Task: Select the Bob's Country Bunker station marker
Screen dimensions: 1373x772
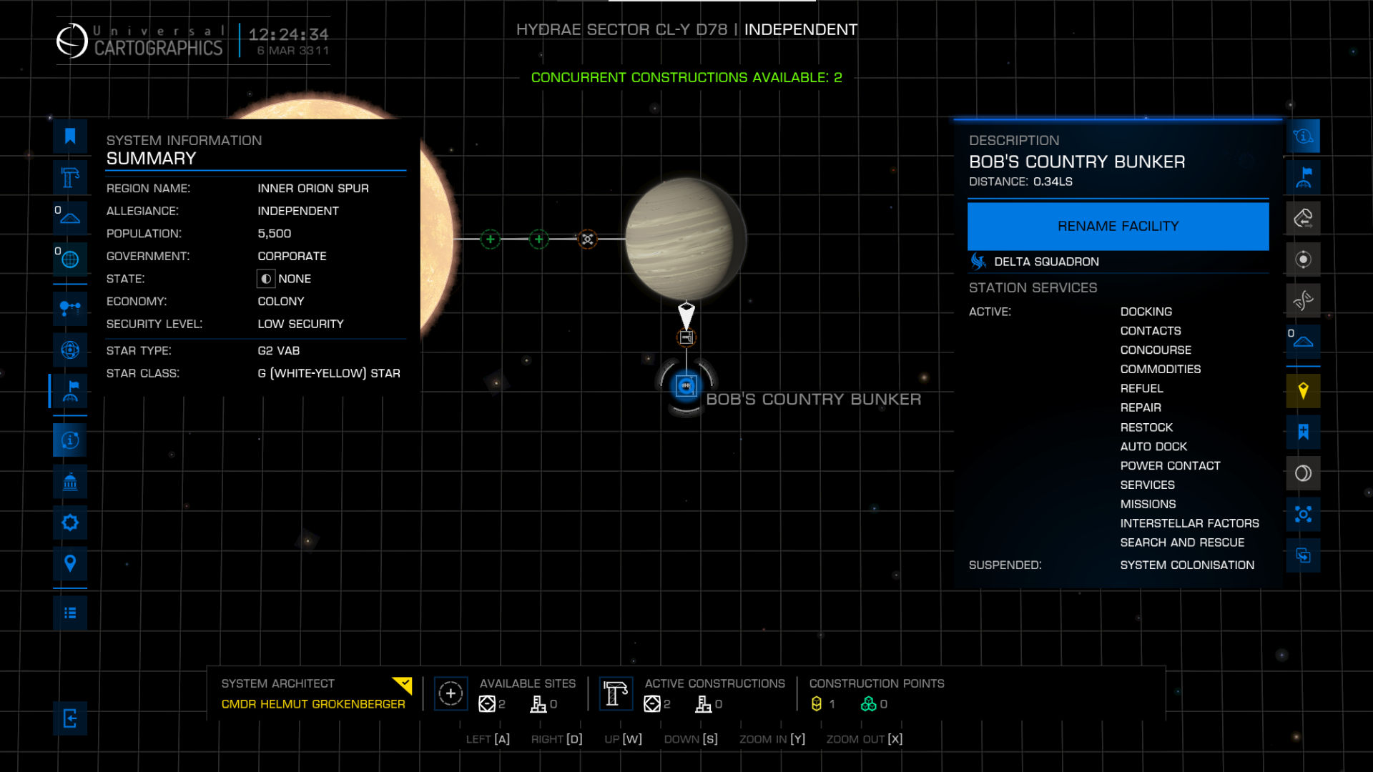Action: point(686,386)
